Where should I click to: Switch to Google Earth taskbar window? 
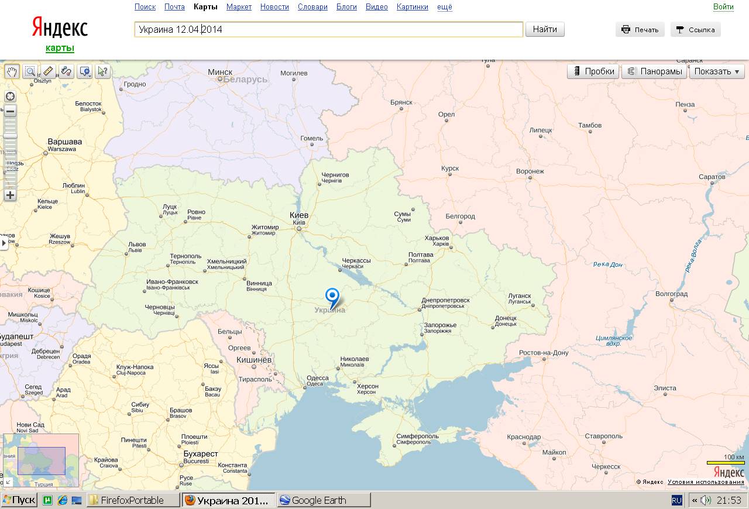(324, 500)
